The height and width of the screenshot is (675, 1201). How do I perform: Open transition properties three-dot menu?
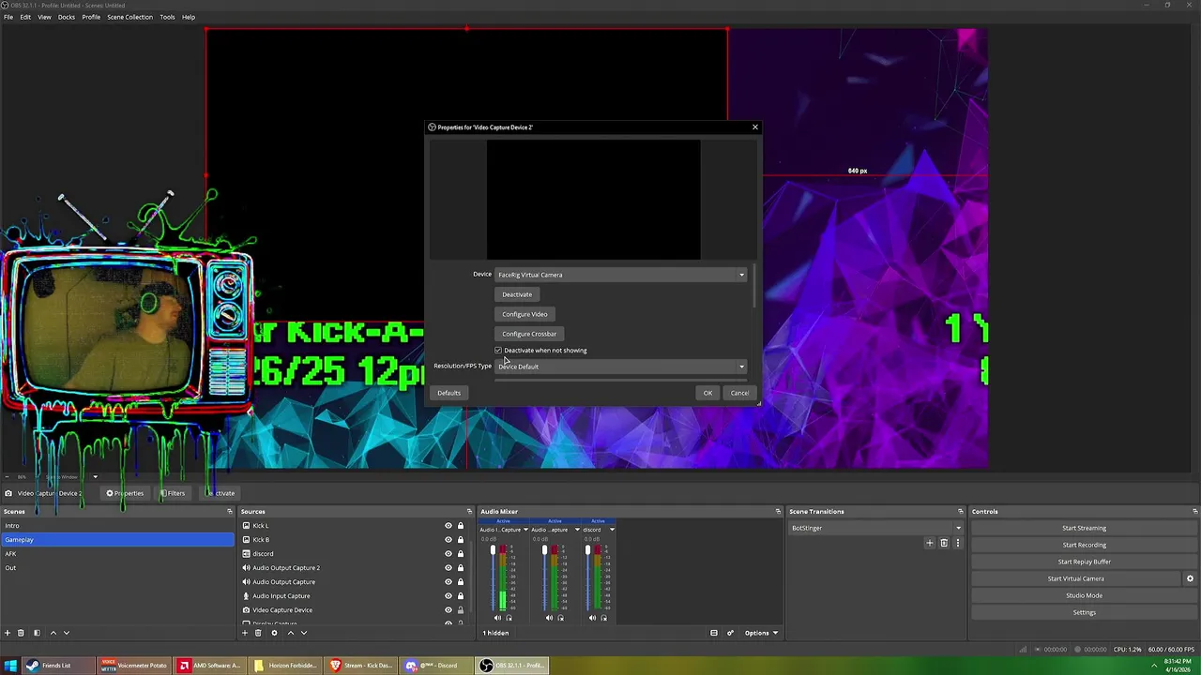(x=958, y=543)
